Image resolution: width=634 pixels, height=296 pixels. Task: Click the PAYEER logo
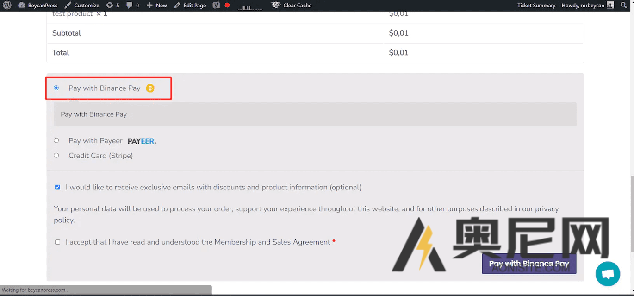[142, 141]
